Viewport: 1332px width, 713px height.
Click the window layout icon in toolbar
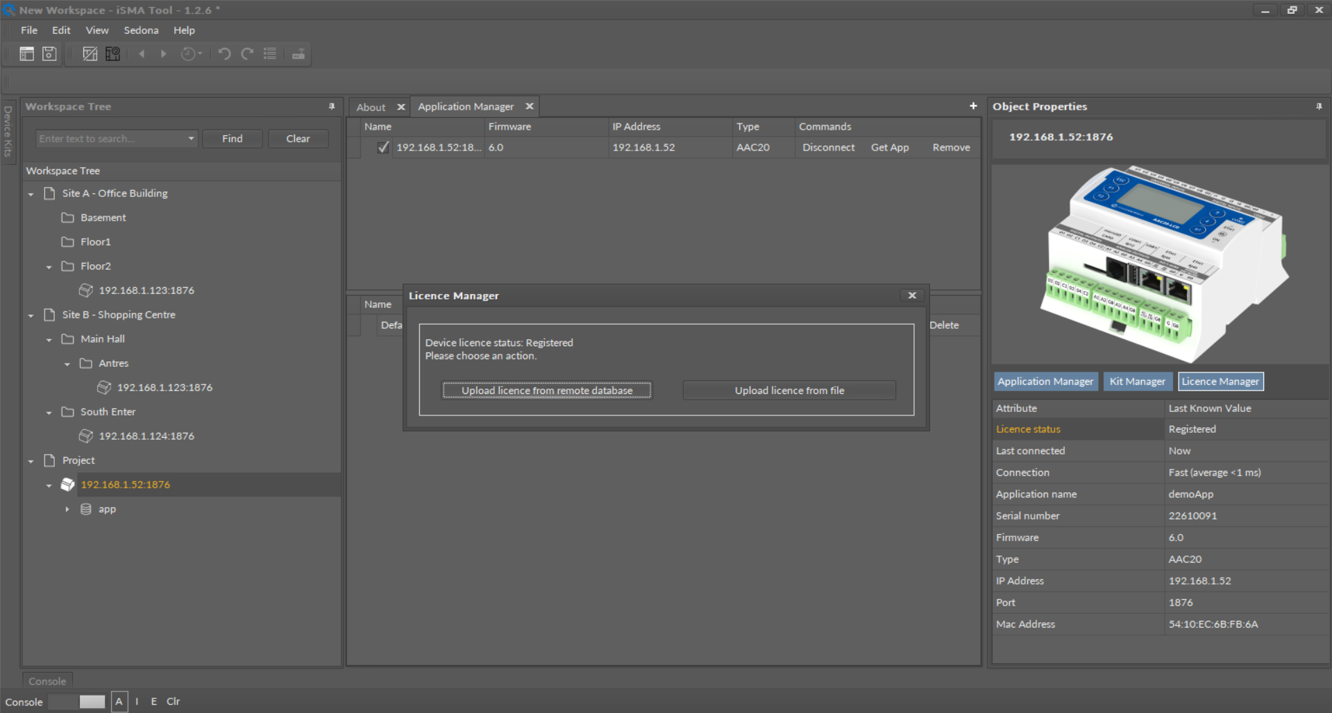pos(26,53)
